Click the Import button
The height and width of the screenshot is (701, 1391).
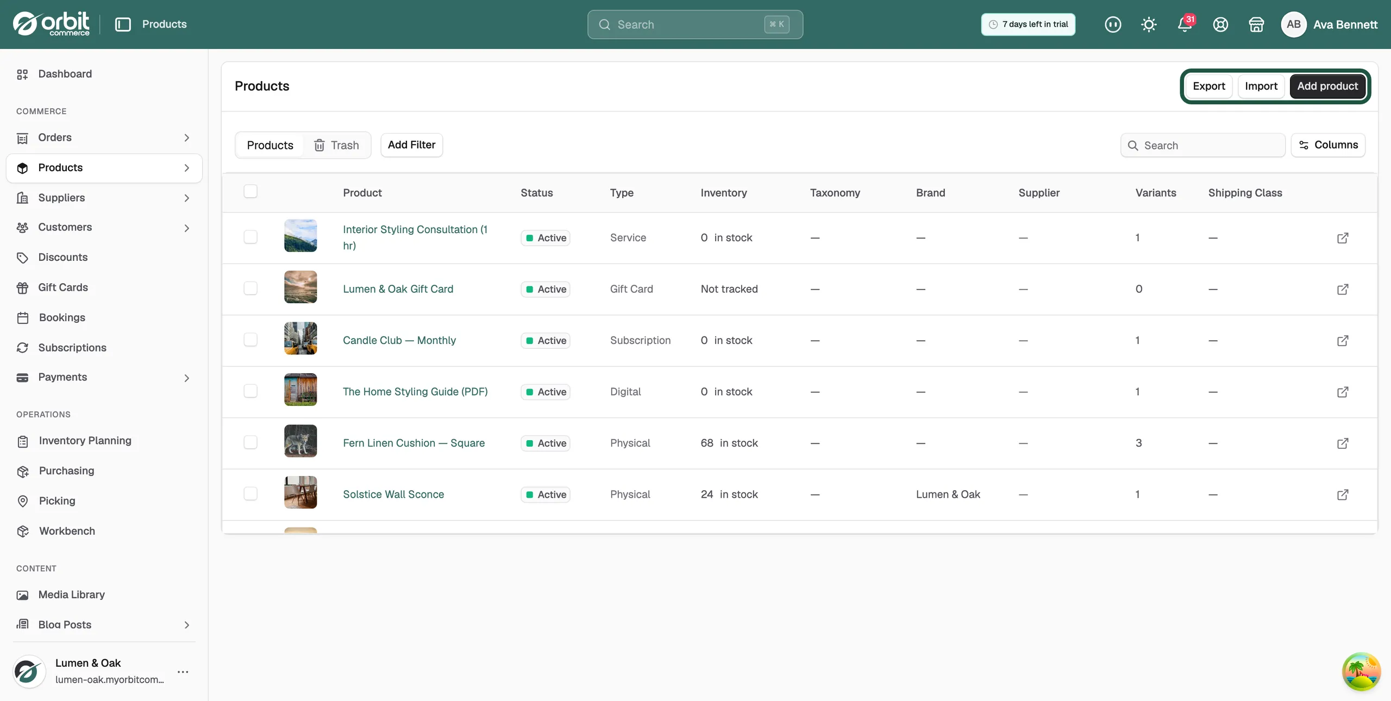point(1261,86)
